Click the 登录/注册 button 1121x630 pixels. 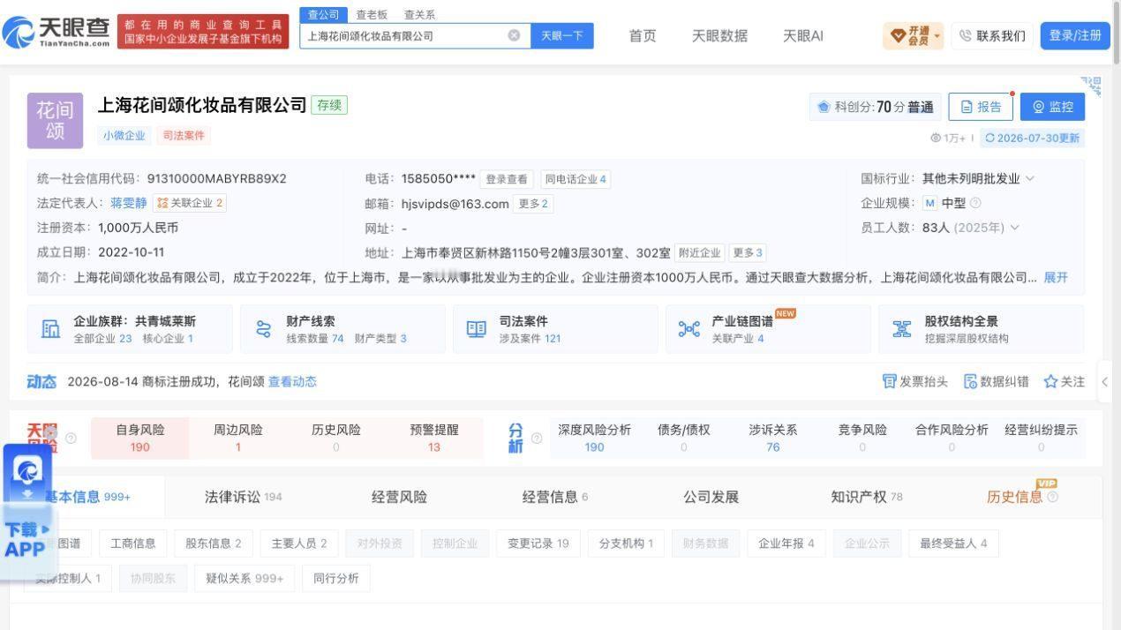(x=1075, y=35)
